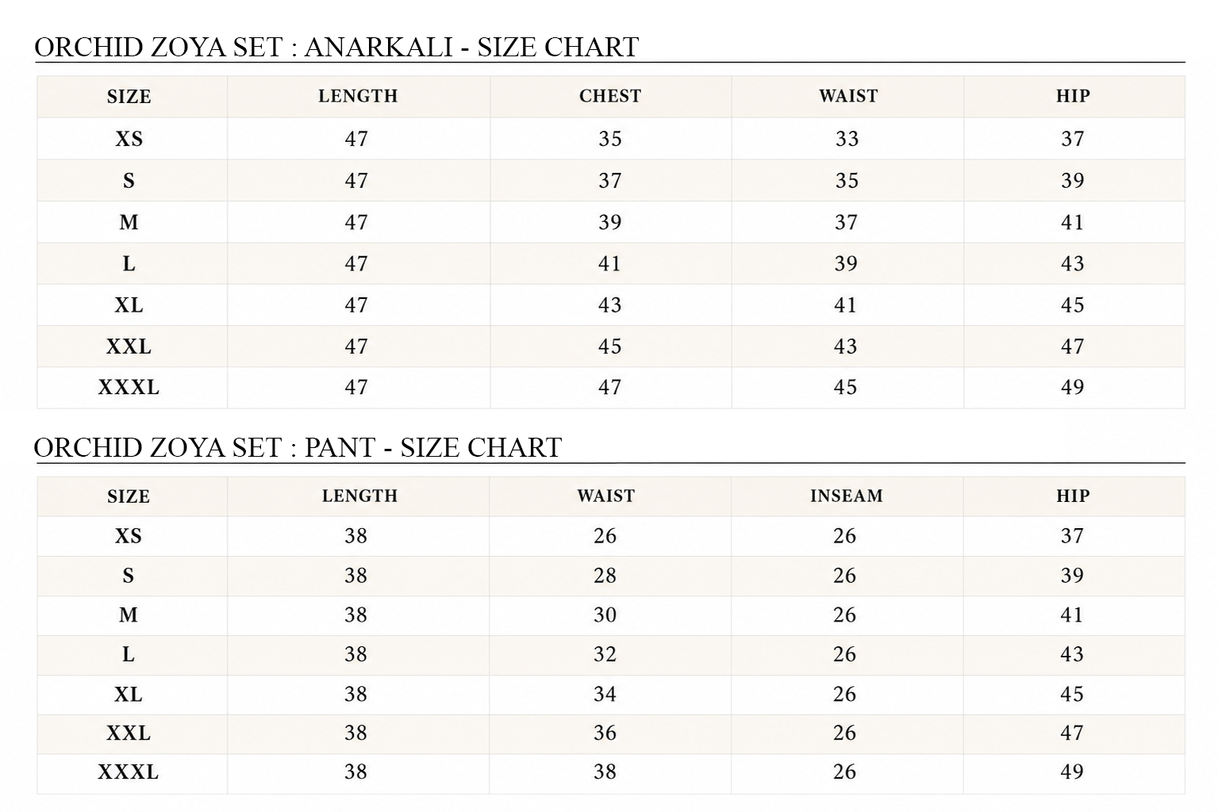Click Anarkali waist value 33 for XS
This screenshot has width=1218, height=812.
point(847,139)
